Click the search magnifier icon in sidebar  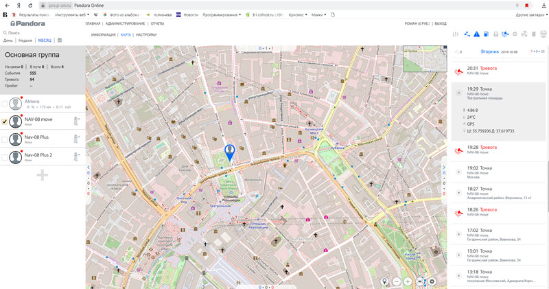(5, 32)
